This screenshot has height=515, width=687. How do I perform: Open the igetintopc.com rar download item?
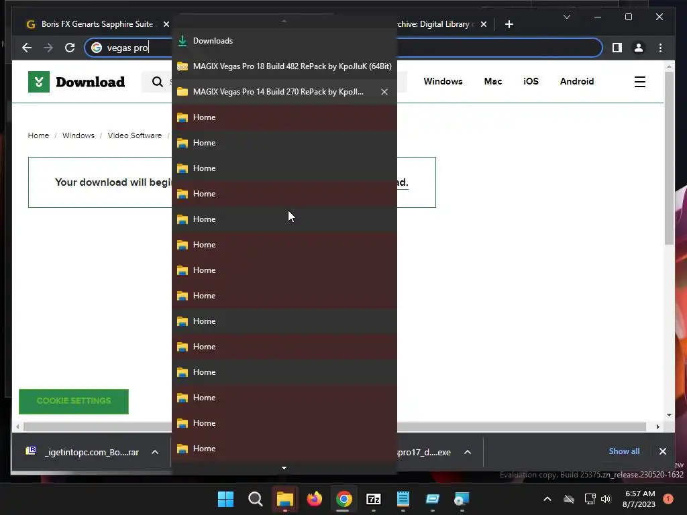(83, 452)
